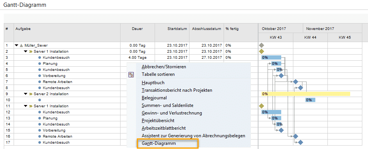Screen dimensions: 368x149
Task: Click the gray milestone diamond in row 1
Action: [x=261, y=45]
